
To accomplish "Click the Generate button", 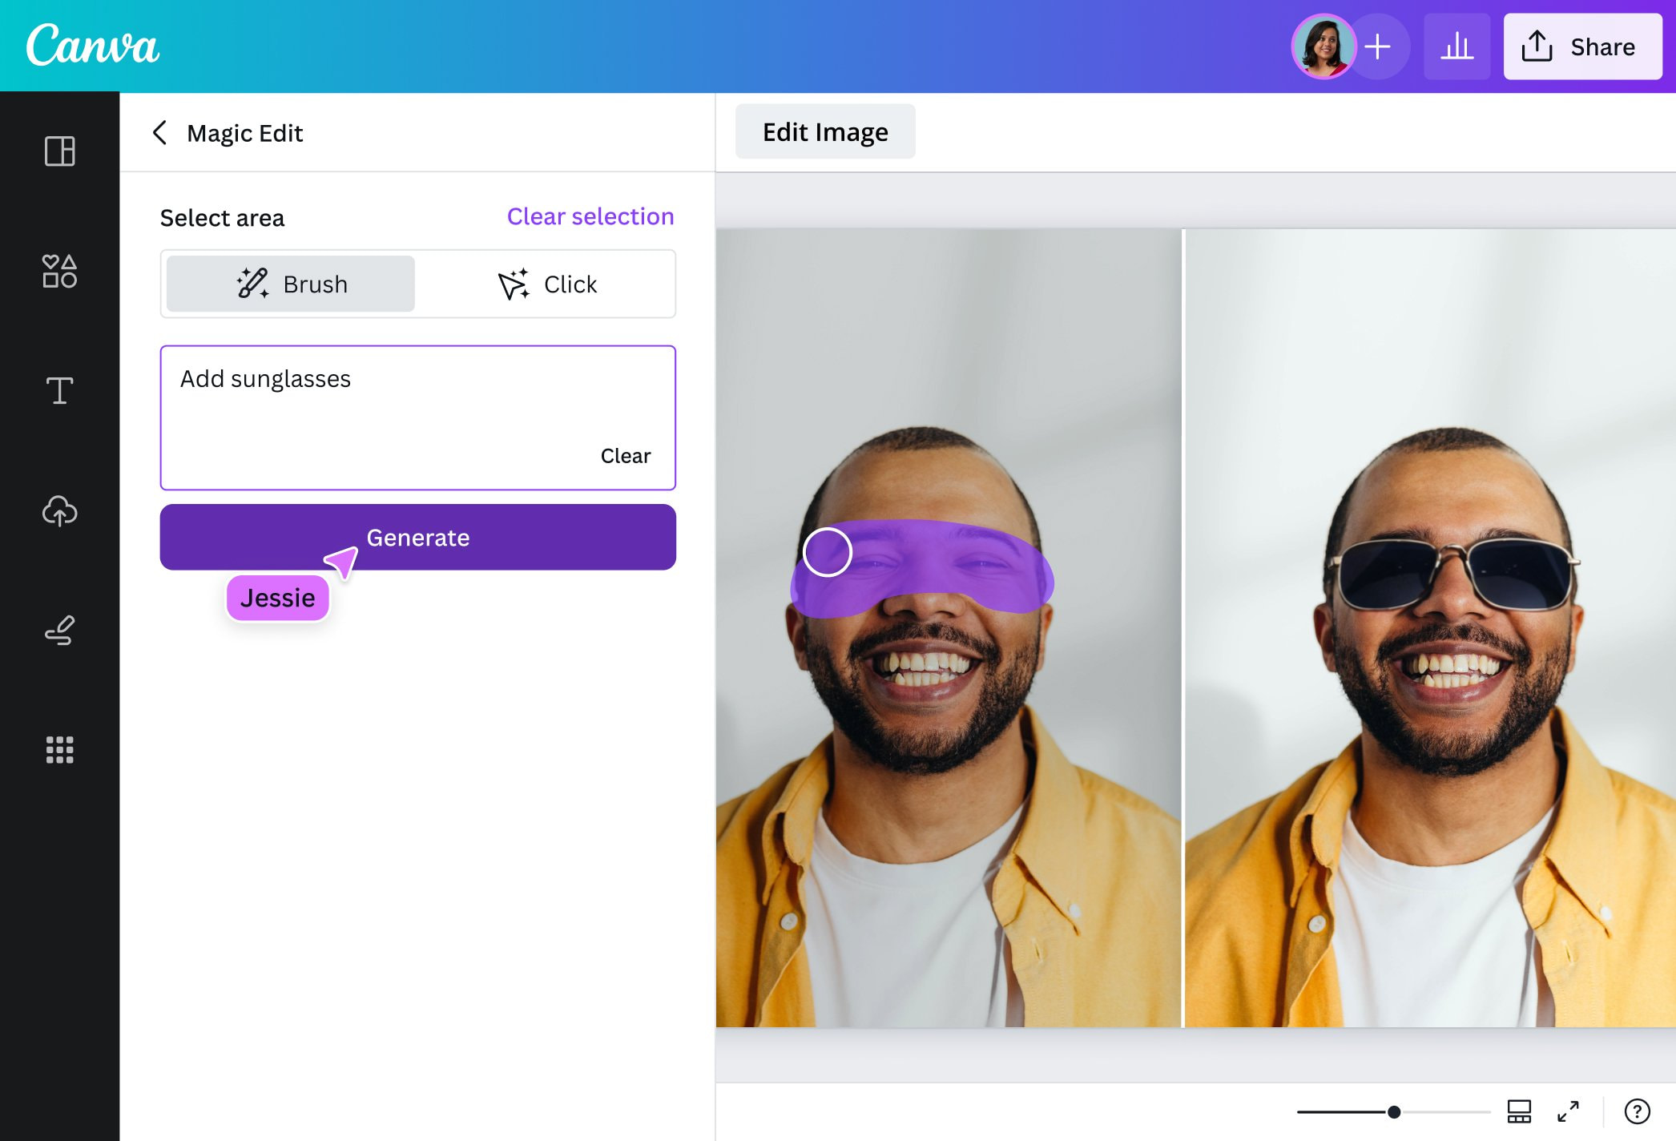I will (417, 537).
